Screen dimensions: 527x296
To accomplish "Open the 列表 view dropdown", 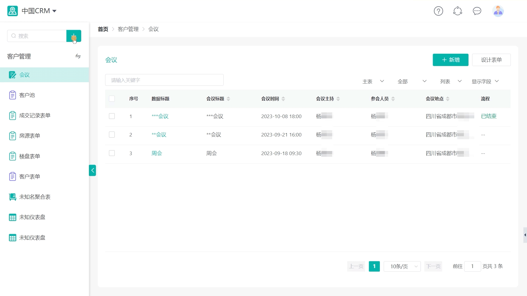I will click(451, 81).
